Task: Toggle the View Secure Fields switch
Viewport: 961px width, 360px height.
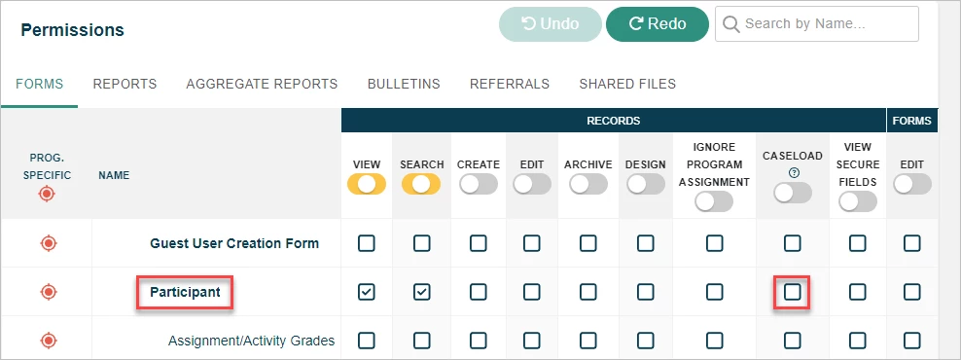Action: point(858,201)
